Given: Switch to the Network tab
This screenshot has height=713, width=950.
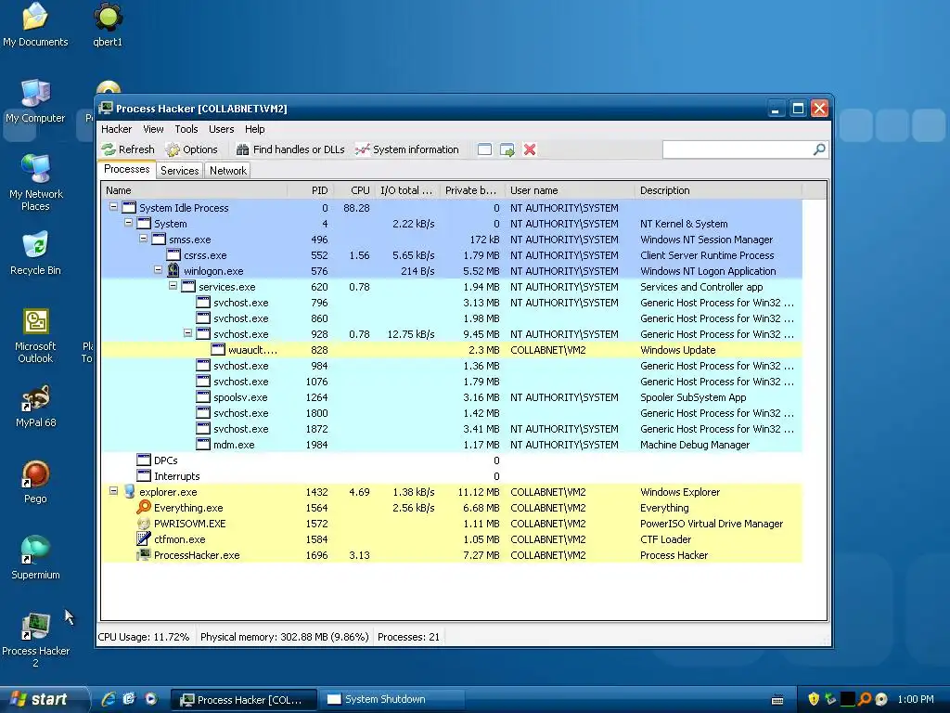Looking at the screenshot, I should click(228, 171).
